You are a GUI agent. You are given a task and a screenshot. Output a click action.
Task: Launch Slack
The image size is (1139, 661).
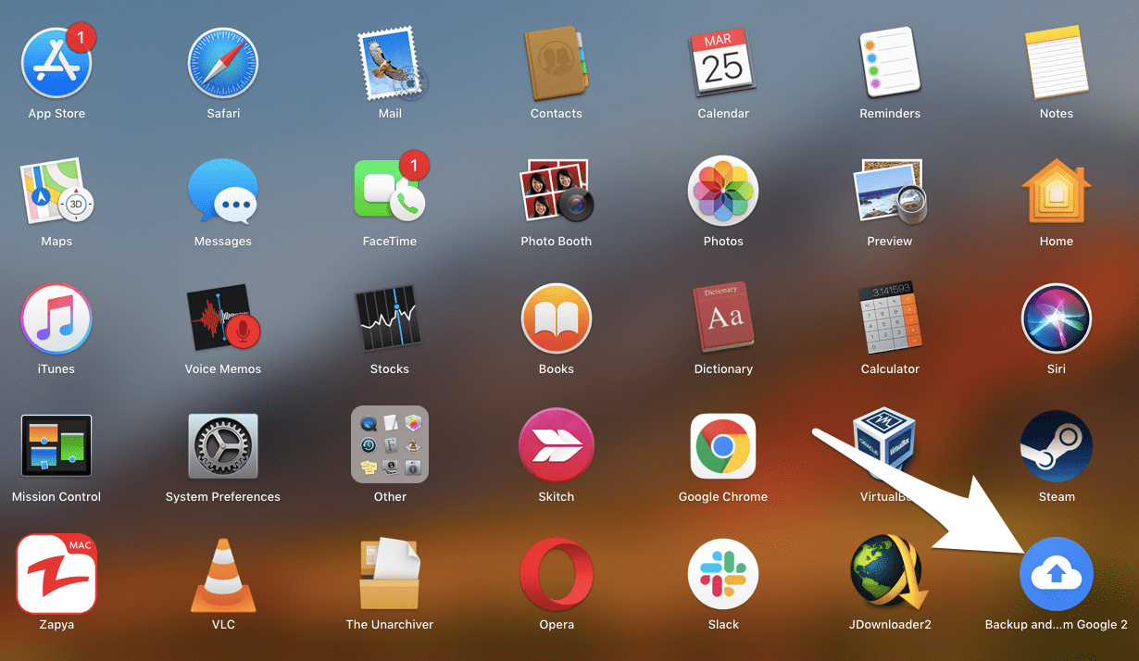723,573
